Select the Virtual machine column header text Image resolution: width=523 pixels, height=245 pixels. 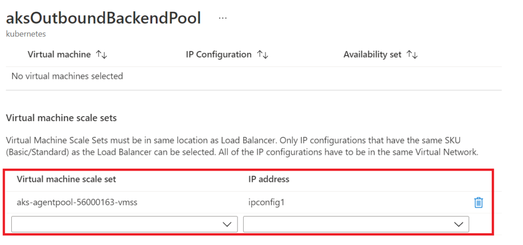pyautogui.click(x=59, y=55)
